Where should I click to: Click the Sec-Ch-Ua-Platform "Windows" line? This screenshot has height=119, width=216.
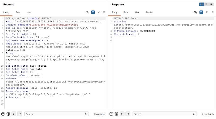click(28, 37)
